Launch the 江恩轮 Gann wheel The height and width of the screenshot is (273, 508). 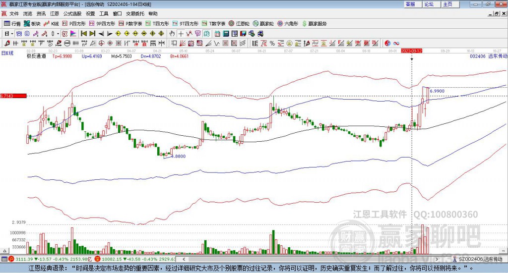point(239,24)
